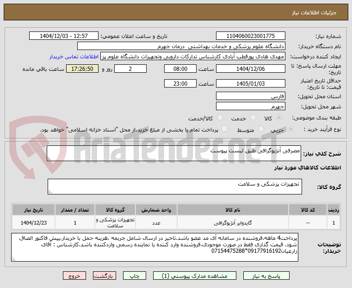Click the گروه کالا textarea
352x288 pixels.
[x=175, y=187]
